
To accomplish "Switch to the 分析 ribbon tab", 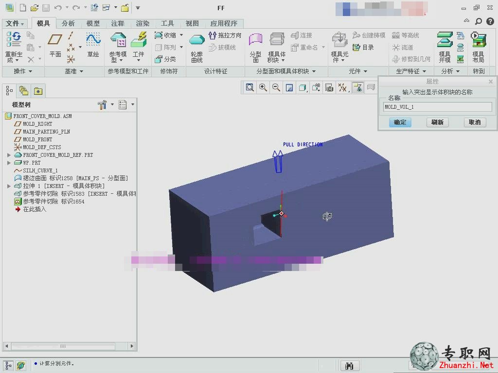I will [x=68, y=23].
